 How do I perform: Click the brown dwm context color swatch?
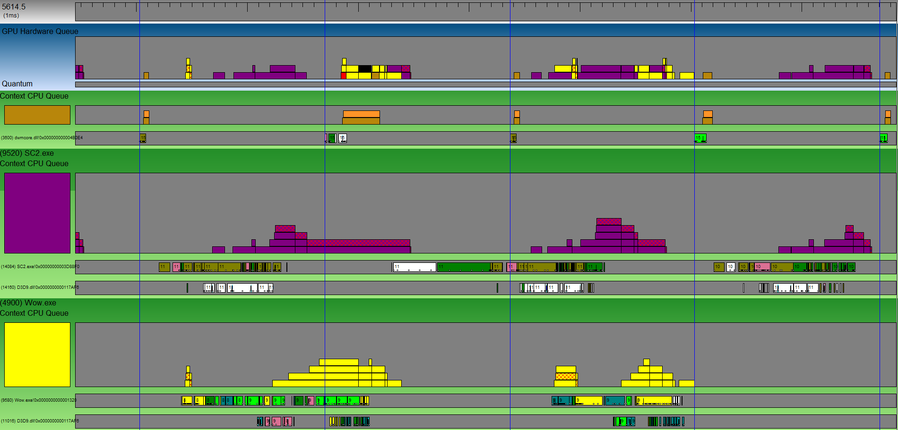37,115
